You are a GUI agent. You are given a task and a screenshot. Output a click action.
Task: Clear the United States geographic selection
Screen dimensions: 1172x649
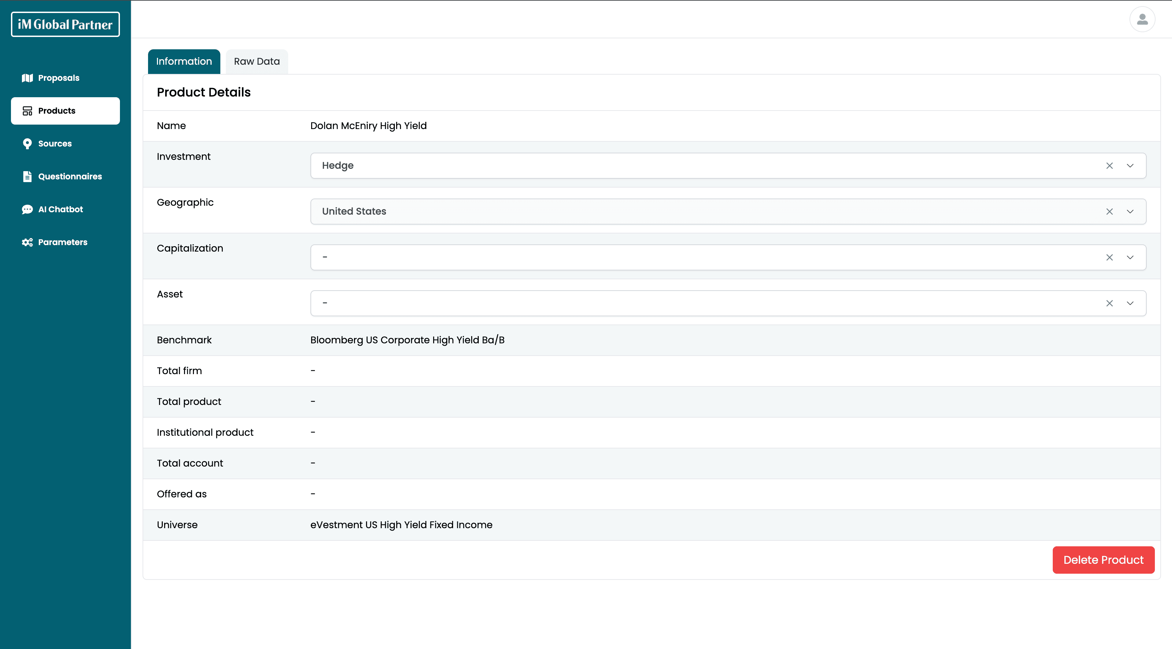point(1109,212)
